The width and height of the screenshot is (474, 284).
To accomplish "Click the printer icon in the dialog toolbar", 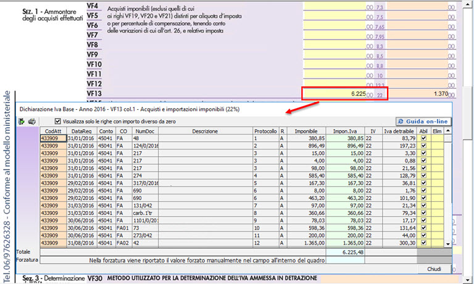I will tap(31, 122).
